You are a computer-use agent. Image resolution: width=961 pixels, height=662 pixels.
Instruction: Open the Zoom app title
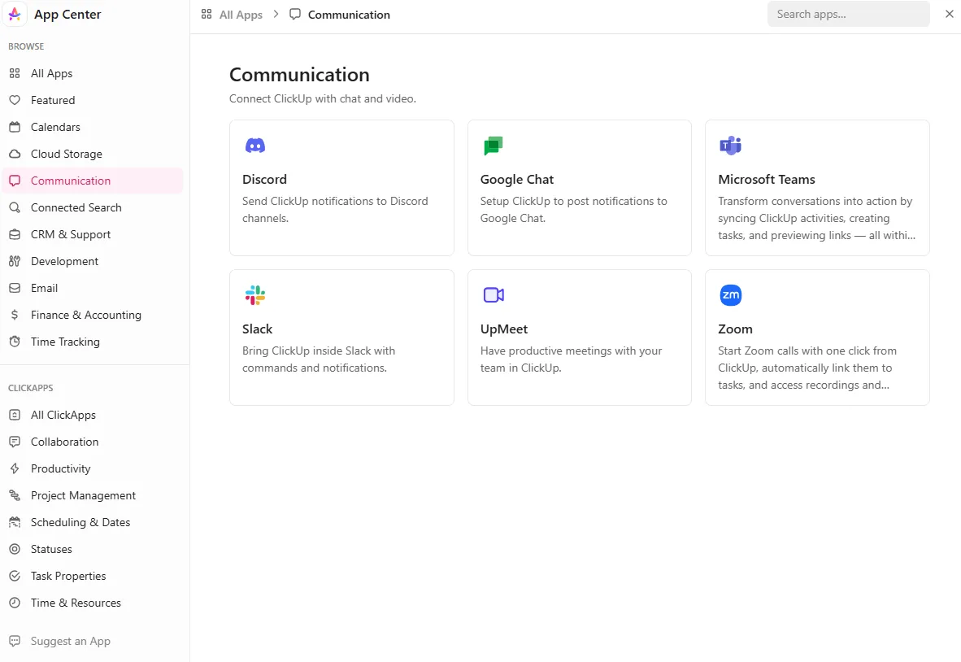coord(735,329)
